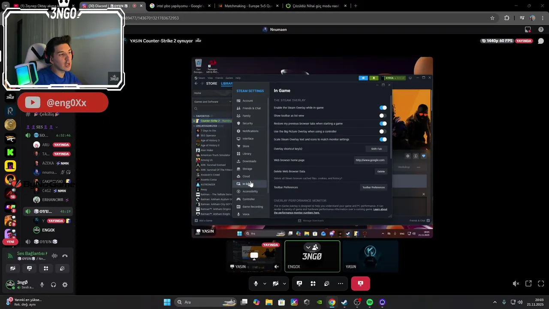Unmute the stream volume icon
This screenshot has height=309, width=549.
(x=516, y=284)
